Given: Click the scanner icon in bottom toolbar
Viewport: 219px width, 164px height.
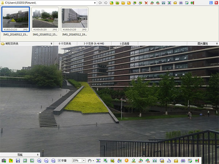Looking at the screenshot, I should tap(169, 160).
